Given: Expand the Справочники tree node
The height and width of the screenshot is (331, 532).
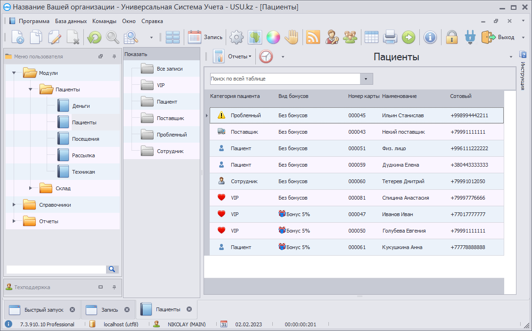Looking at the screenshot, I should point(14,205).
